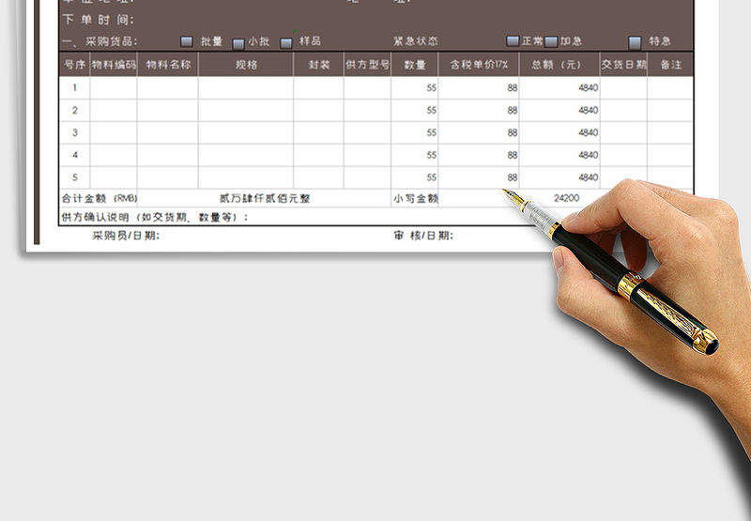Select the 审核/日期 label
The image size is (751, 521).
point(422,236)
